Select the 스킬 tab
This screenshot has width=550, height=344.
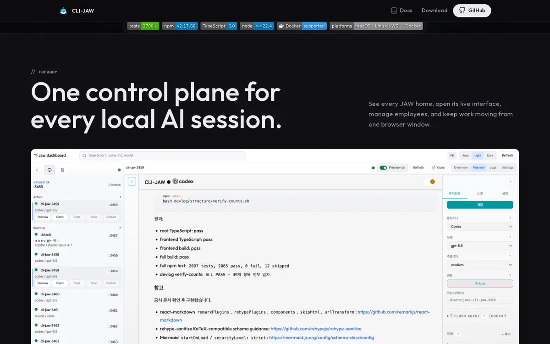[480, 194]
